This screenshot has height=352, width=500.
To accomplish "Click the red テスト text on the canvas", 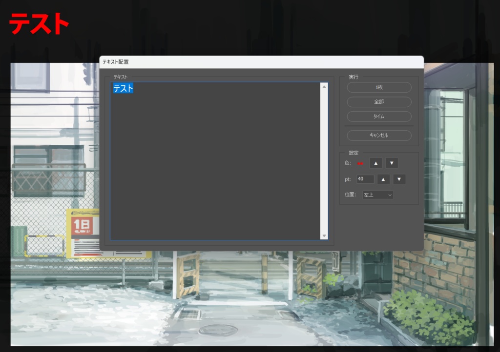I will click(x=39, y=23).
